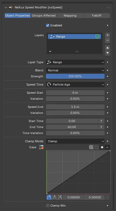Screen dimensions: 116x211
Task: Set auto clamped handle type
Action: tap(60, 197)
